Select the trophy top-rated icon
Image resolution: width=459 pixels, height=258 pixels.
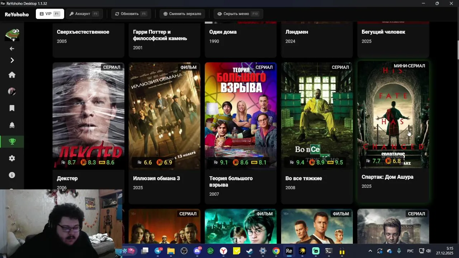[x=12, y=142]
